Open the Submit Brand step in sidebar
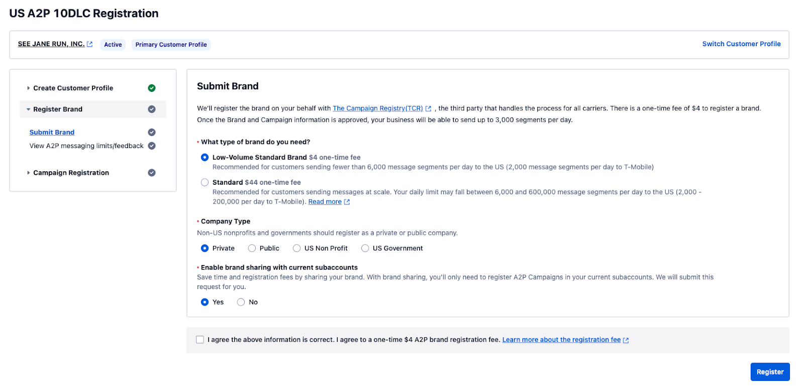This screenshot has width=804, height=392. coord(52,133)
